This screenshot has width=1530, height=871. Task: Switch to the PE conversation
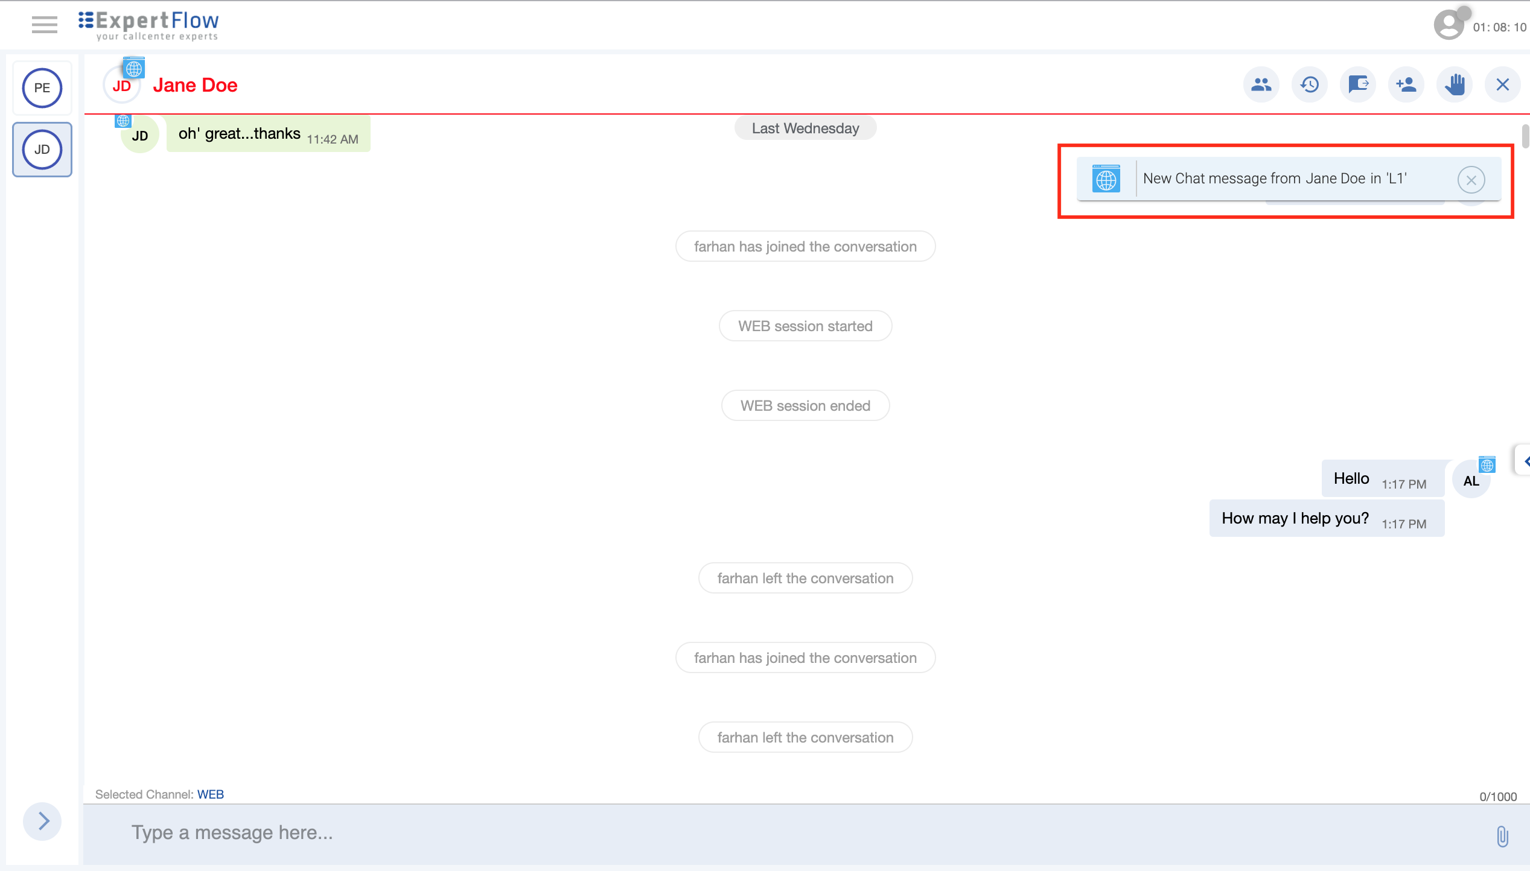pyautogui.click(x=42, y=88)
